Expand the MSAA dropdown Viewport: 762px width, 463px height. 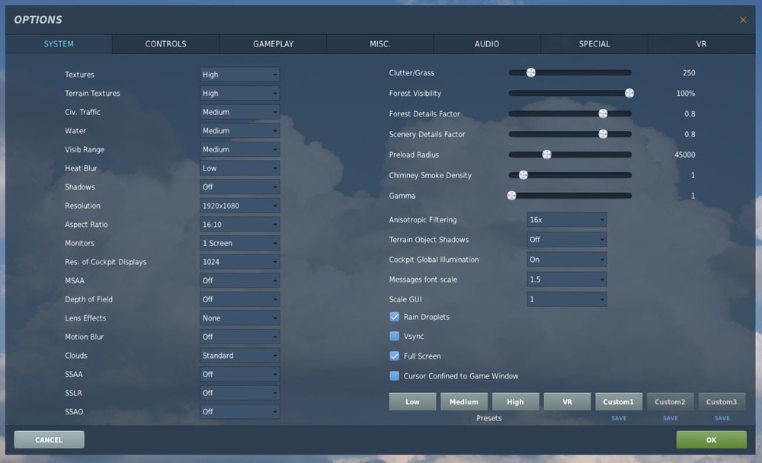239,280
